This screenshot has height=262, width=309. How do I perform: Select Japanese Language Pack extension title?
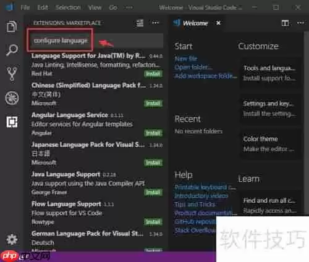88,144
